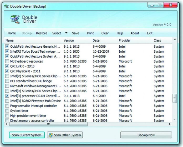
Task: Click the horizontal scrollbar thumb
Action: [x=48, y=124]
